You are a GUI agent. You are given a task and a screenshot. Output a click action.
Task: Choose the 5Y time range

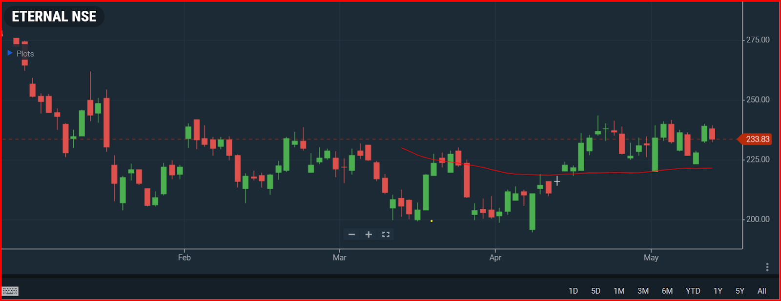tap(740, 291)
